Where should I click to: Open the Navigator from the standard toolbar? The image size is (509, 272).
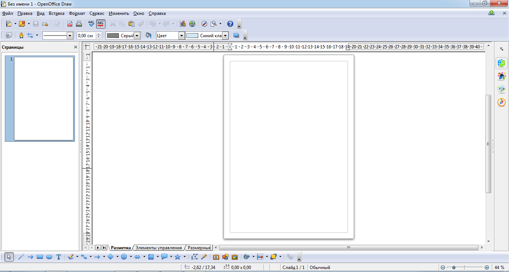(x=204, y=24)
